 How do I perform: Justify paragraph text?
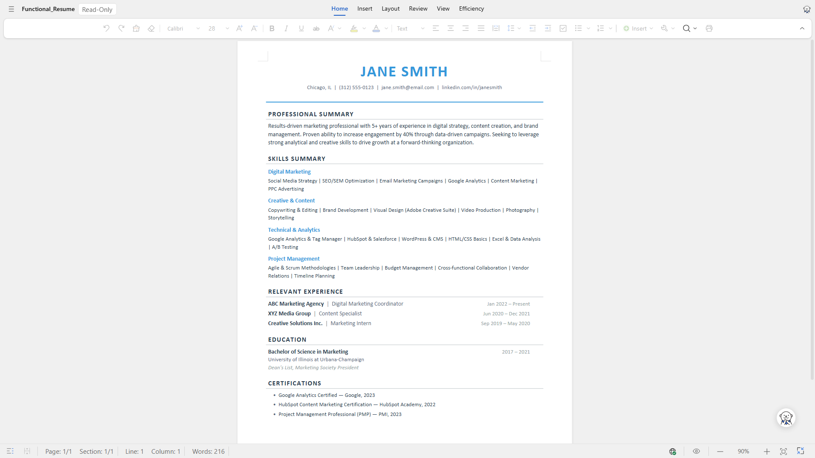tap(481, 28)
